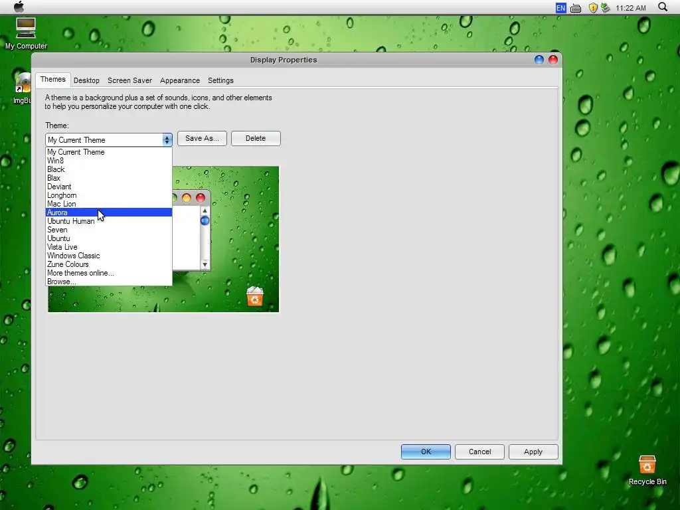Close Display Properties with red button
Viewport: 680px width, 510px height.
[x=553, y=60]
